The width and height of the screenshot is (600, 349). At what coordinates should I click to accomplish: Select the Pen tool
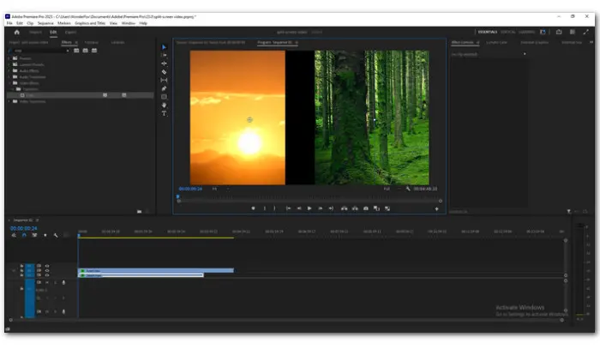(x=165, y=88)
